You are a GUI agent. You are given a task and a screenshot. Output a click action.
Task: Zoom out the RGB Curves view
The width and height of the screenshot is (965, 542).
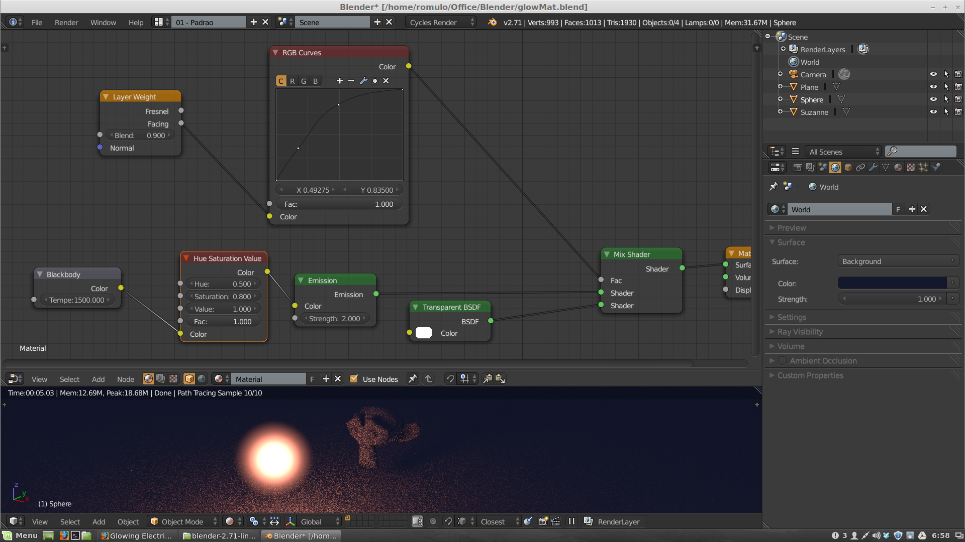(x=351, y=81)
